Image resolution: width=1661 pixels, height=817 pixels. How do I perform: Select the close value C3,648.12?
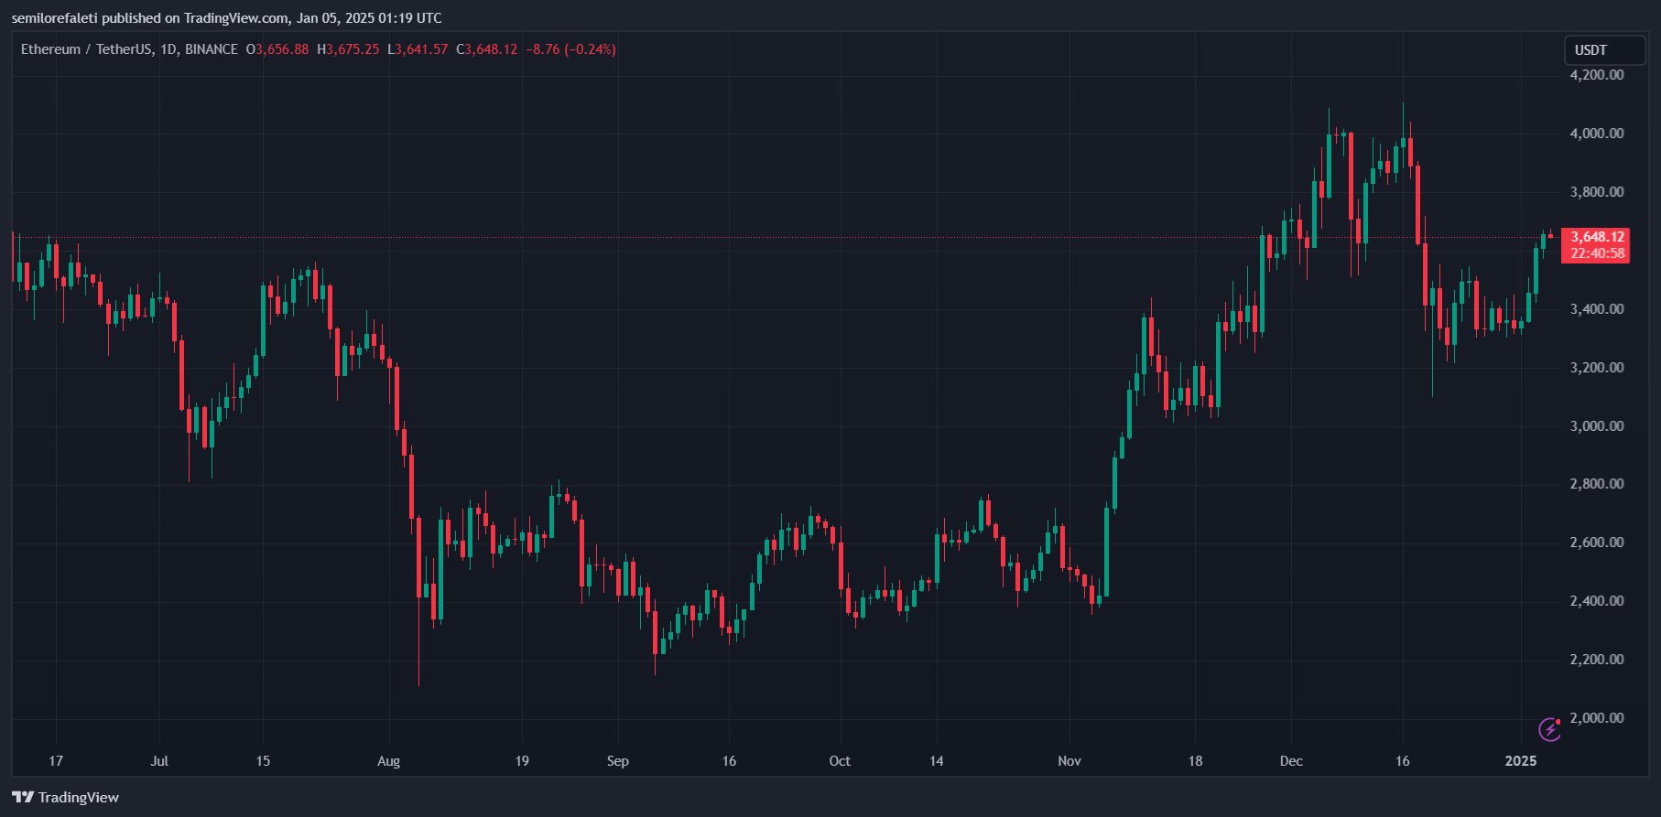(x=487, y=49)
